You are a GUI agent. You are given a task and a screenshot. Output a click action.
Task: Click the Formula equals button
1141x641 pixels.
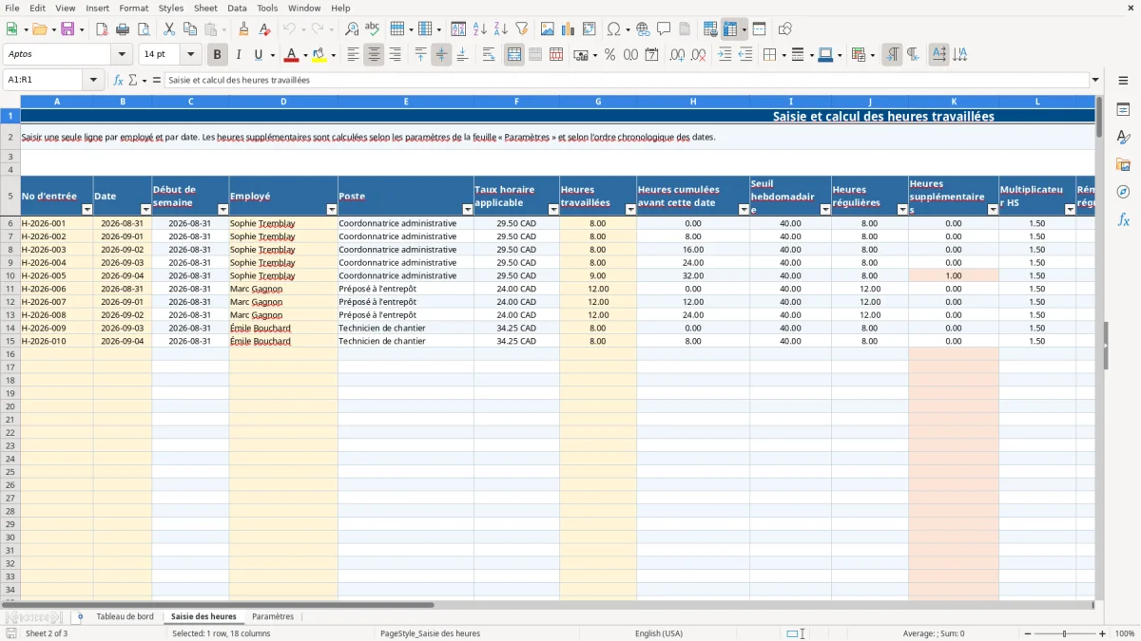coord(157,80)
